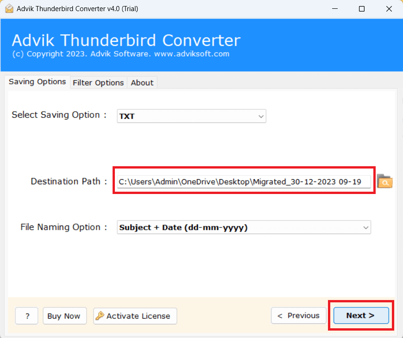
Task: Click the 'Advik Thunderbird Converter' banner heading
Action: [x=126, y=40]
